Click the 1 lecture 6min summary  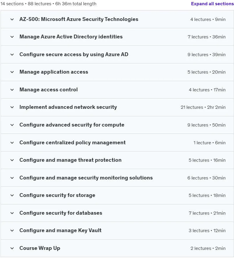click(x=210, y=143)
